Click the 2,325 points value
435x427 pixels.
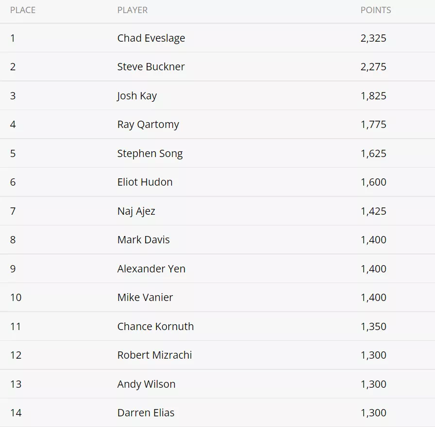[x=373, y=38]
